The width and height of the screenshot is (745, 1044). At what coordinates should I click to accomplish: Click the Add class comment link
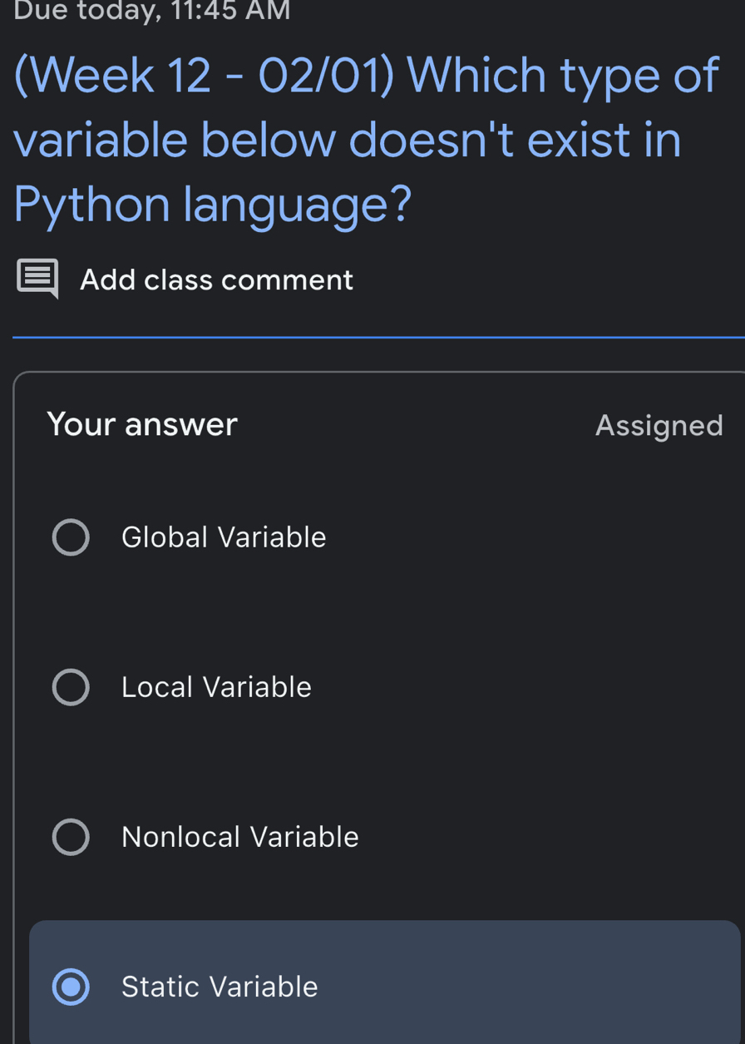tap(216, 279)
